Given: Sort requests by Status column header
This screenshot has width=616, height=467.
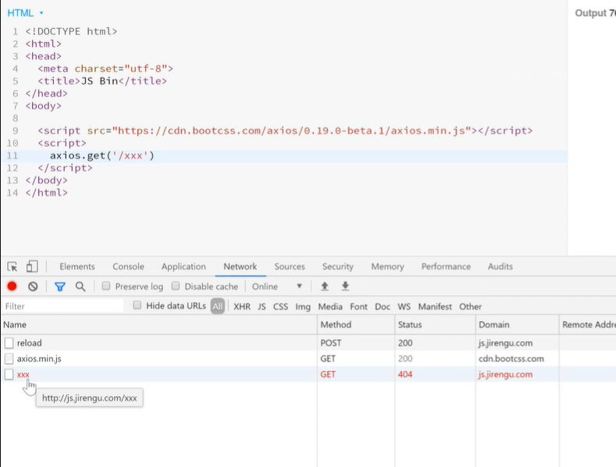Looking at the screenshot, I should pos(410,324).
